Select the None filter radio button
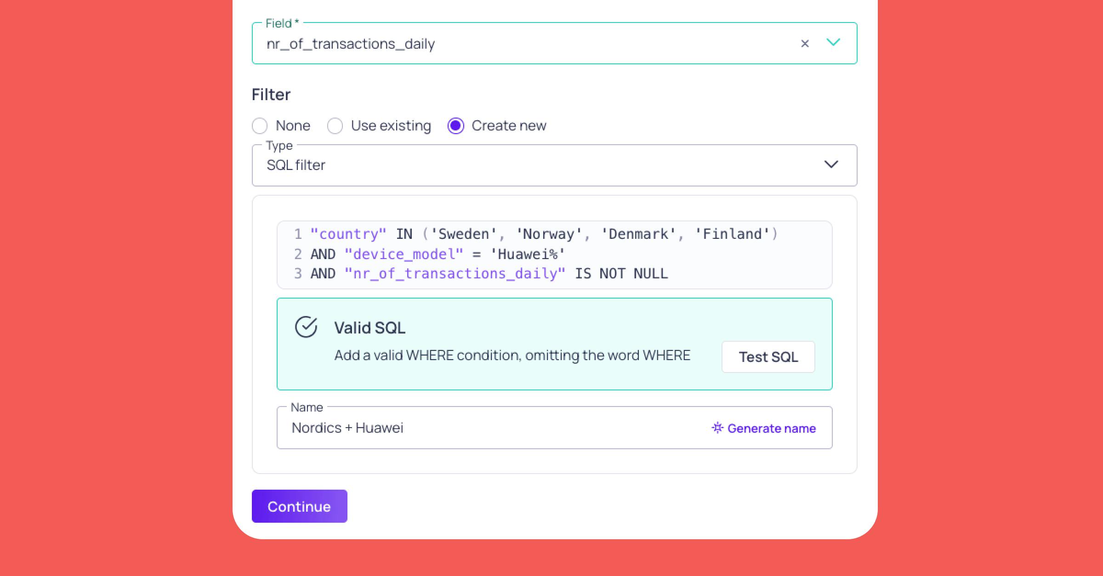1103x576 pixels. pos(260,126)
